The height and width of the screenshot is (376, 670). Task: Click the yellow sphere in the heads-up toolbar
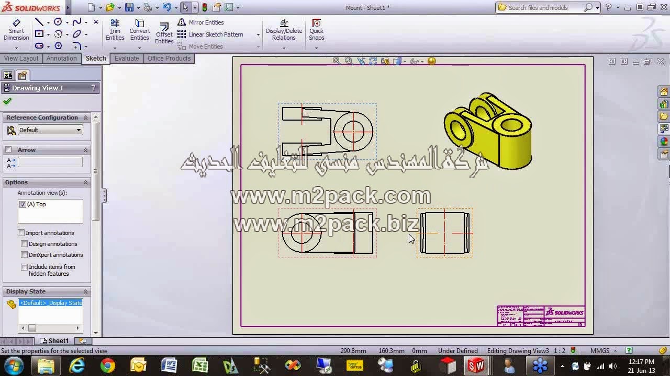point(431,61)
